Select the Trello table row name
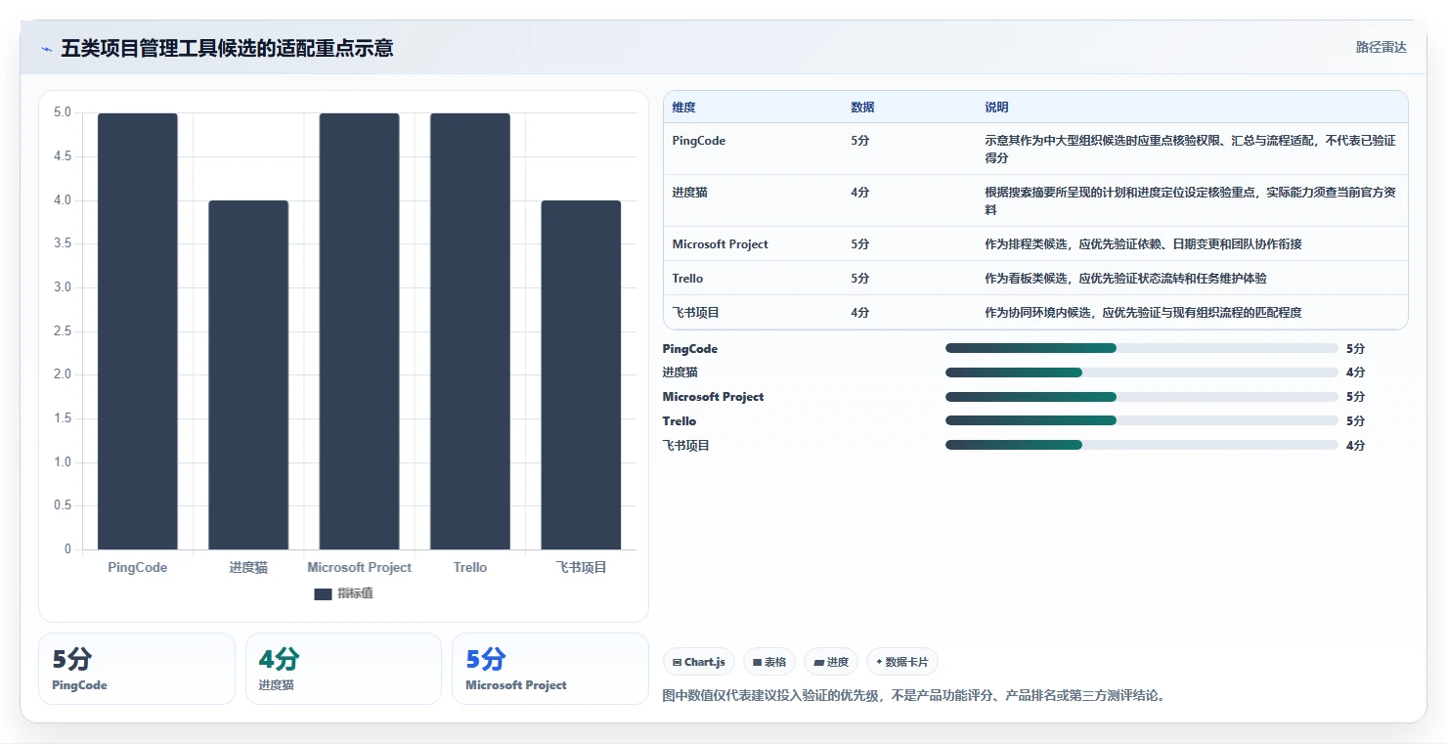This screenshot has width=1447, height=744. [687, 279]
